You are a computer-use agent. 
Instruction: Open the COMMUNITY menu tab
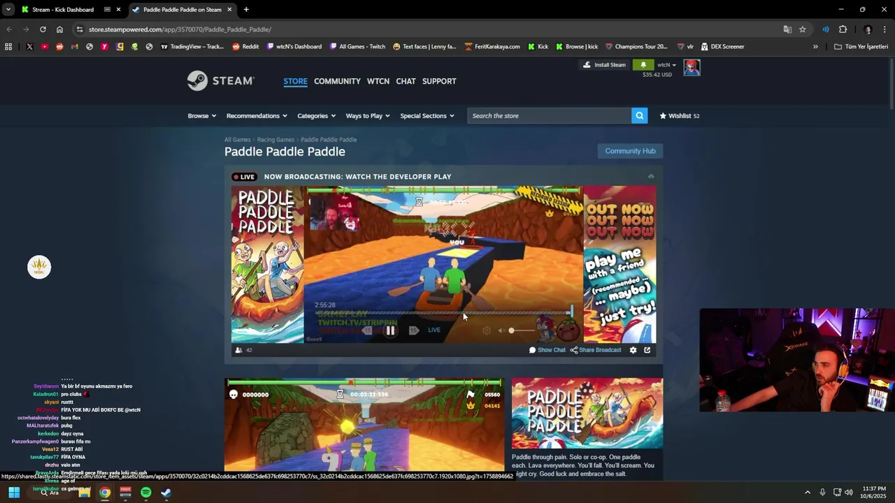pyautogui.click(x=337, y=81)
